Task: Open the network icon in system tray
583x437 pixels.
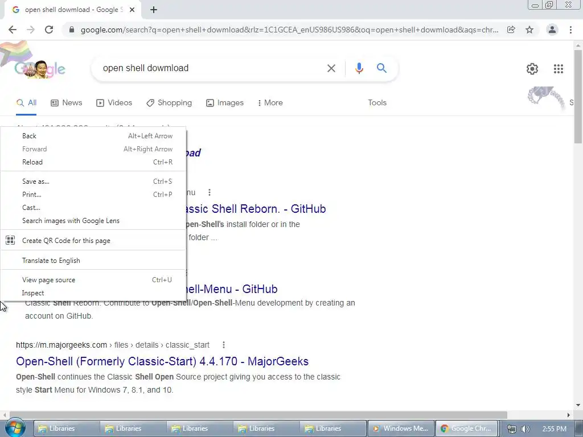Action: 512,429
